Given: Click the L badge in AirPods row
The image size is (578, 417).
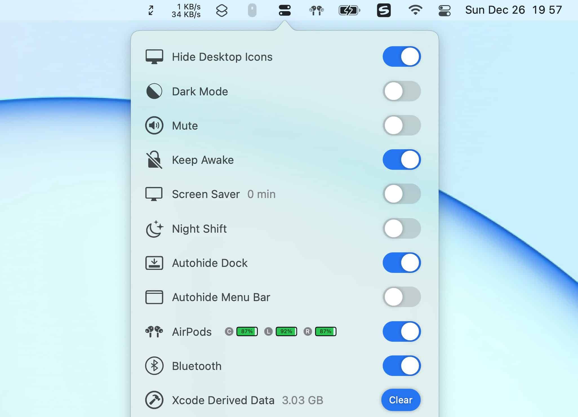Looking at the screenshot, I should point(268,332).
